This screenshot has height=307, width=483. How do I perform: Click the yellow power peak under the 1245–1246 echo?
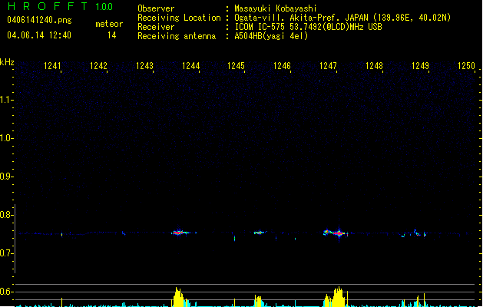(258, 301)
